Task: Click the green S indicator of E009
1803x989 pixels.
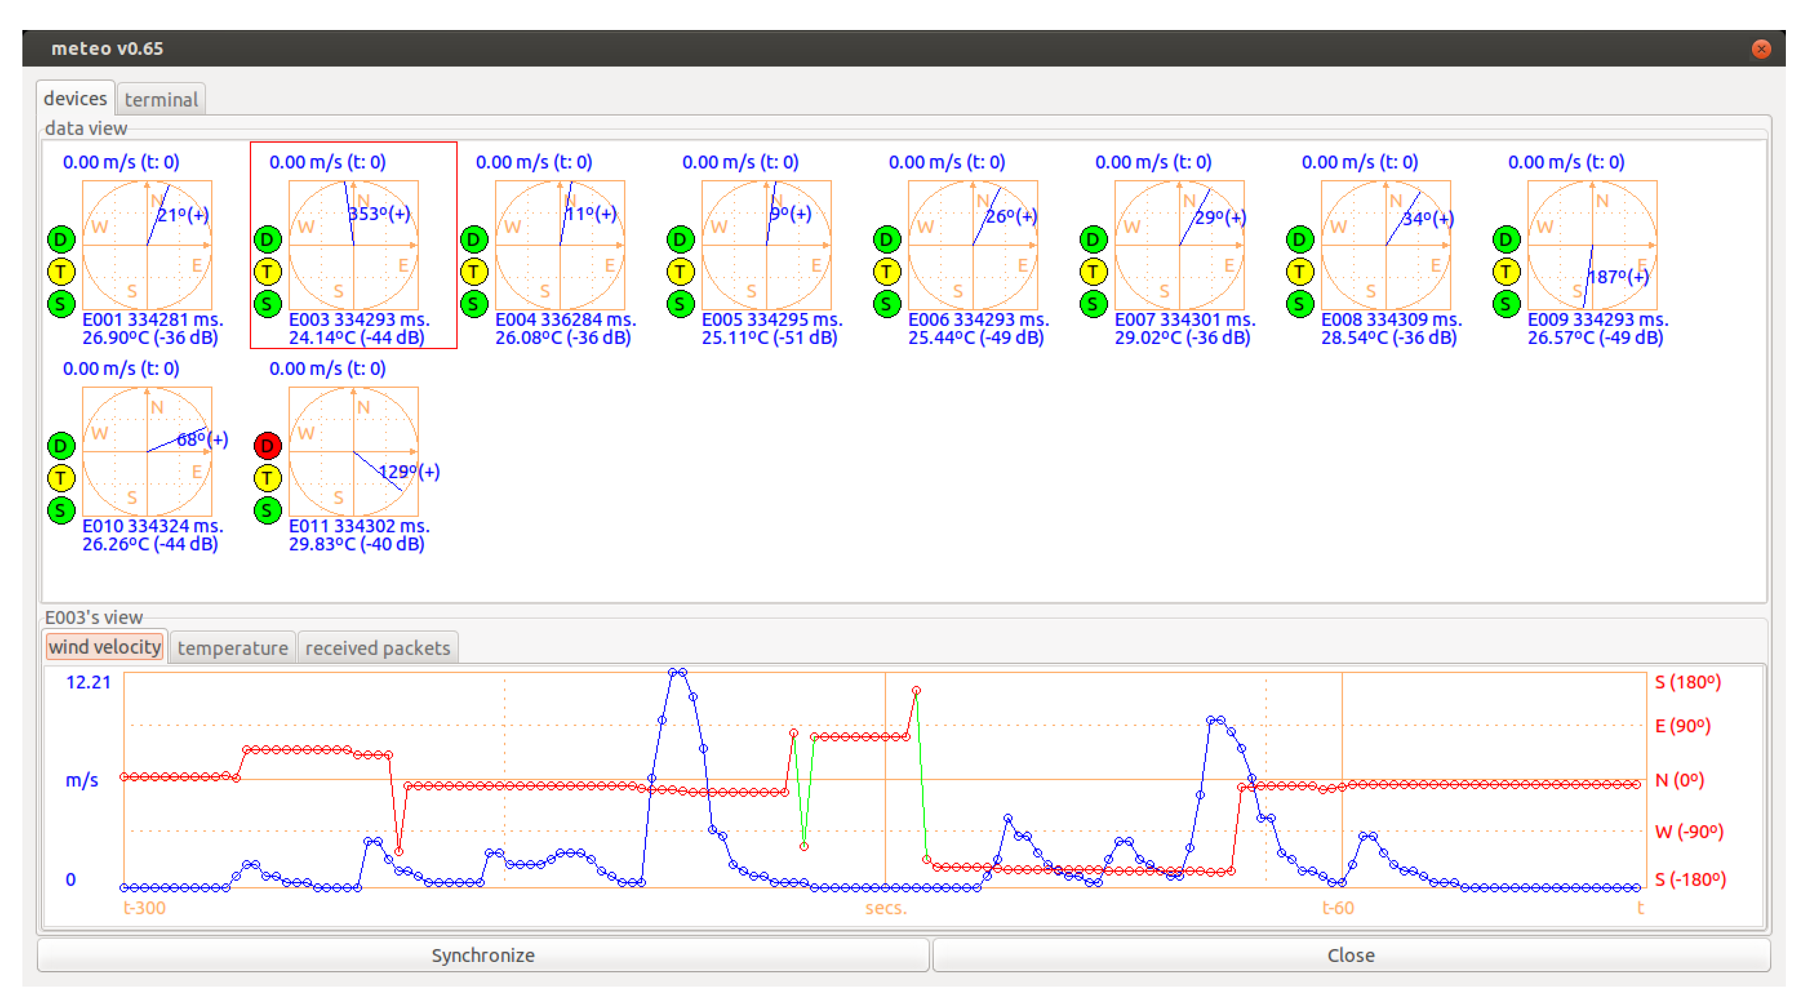Action: tap(1506, 304)
